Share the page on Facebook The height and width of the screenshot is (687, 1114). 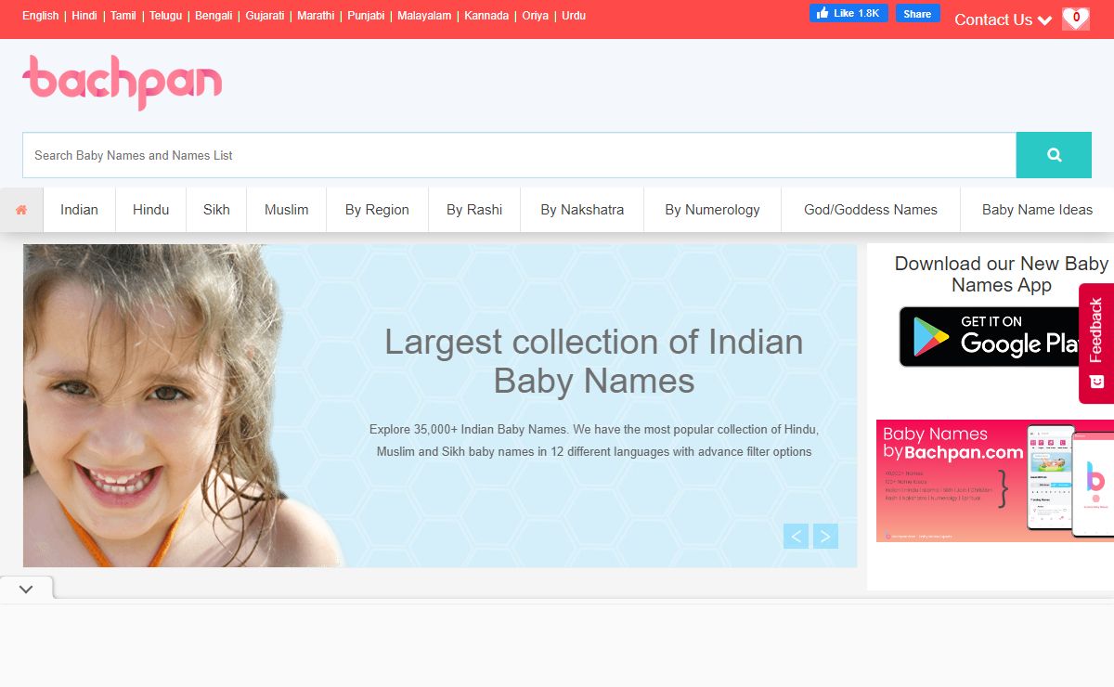point(917,13)
